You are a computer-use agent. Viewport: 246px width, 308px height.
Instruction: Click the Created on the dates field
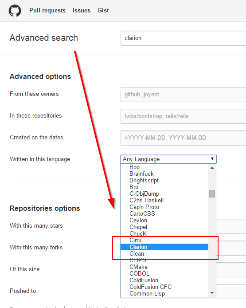(x=183, y=138)
